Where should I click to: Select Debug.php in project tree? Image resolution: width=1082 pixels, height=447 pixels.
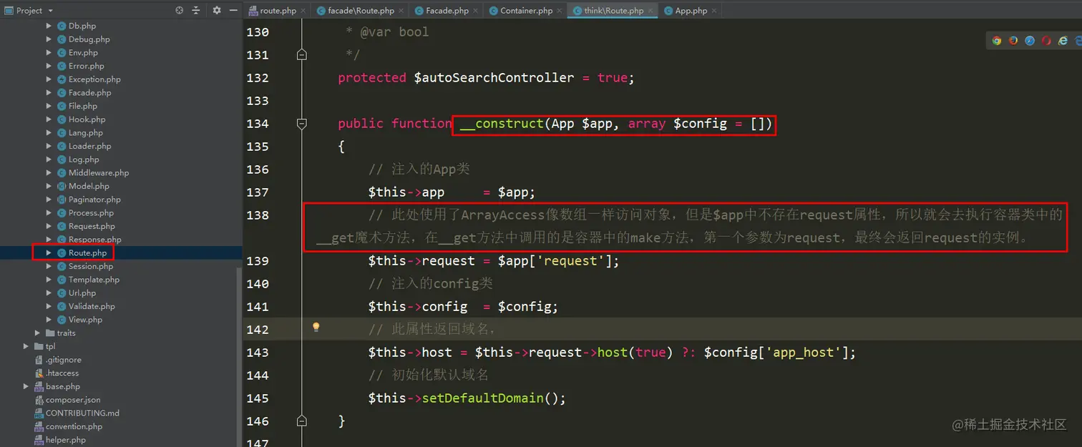click(89, 39)
